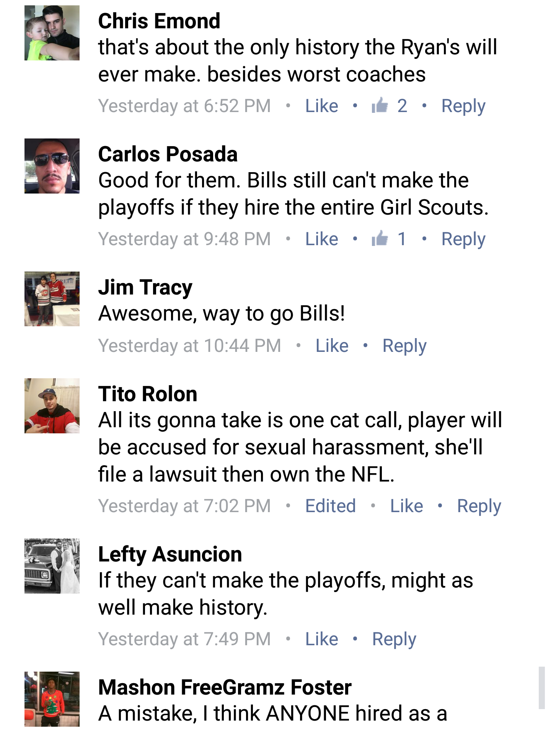
Task: Reply to Chris Emond's comment
Action: [x=463, y=106]
